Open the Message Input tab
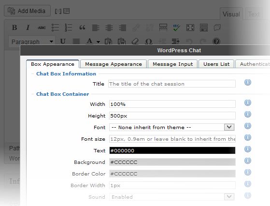 [x=172, y=64]
